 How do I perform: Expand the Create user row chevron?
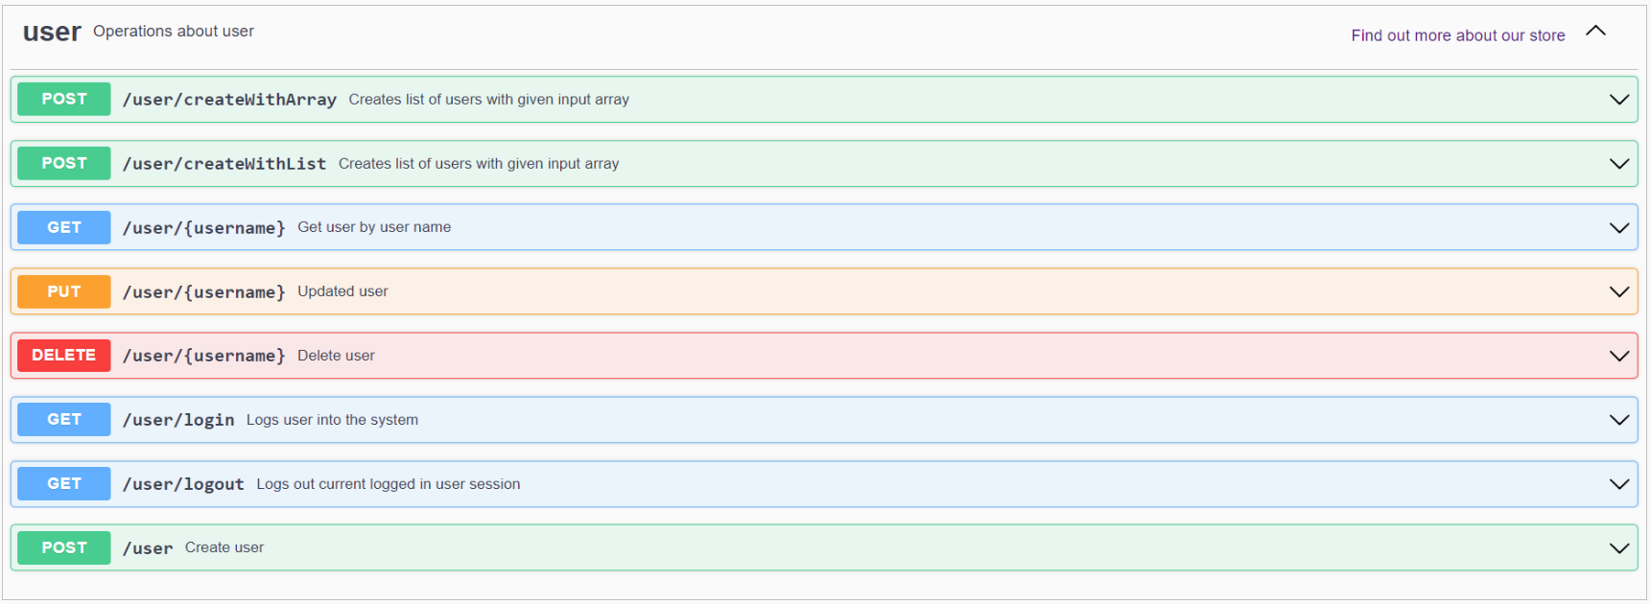click(1618, 548)
